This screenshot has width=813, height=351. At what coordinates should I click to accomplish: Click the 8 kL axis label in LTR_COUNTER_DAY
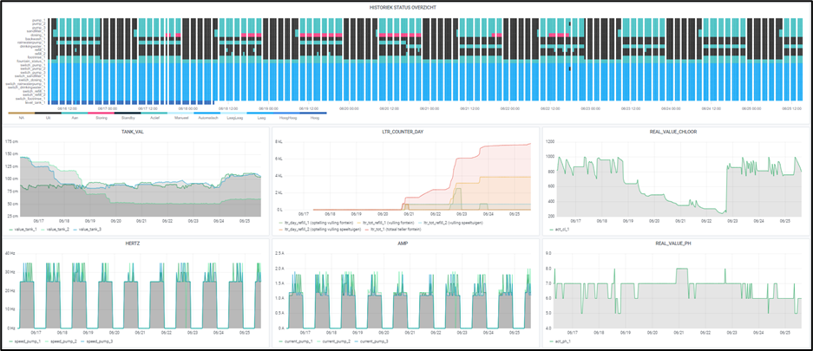click(x=278, y=141)
